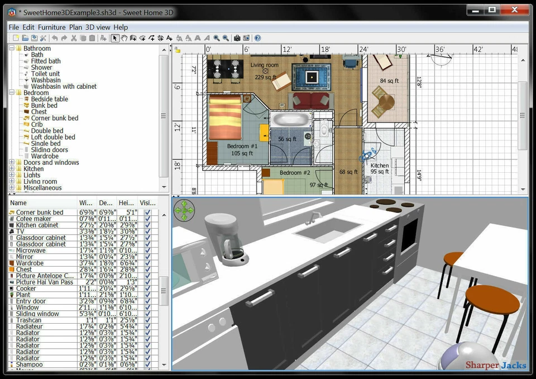Viewport: 536px width, 379px height.
Task: Collapse the Bathroom category
Action: pos(12,48)
